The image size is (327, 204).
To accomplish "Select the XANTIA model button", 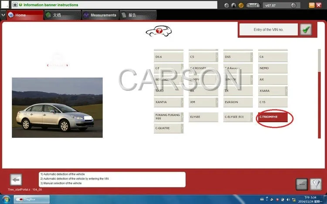I will point(168,102).
